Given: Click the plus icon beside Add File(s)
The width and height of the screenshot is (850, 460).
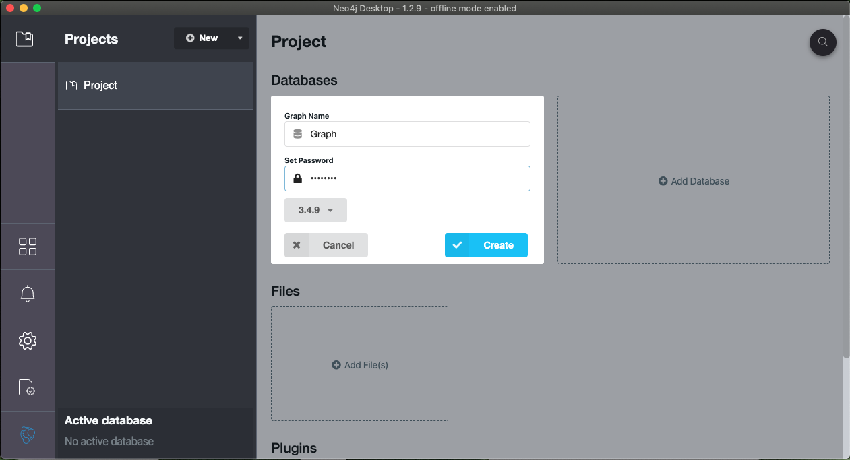Looking at the screenshot, I should point(336,365).
